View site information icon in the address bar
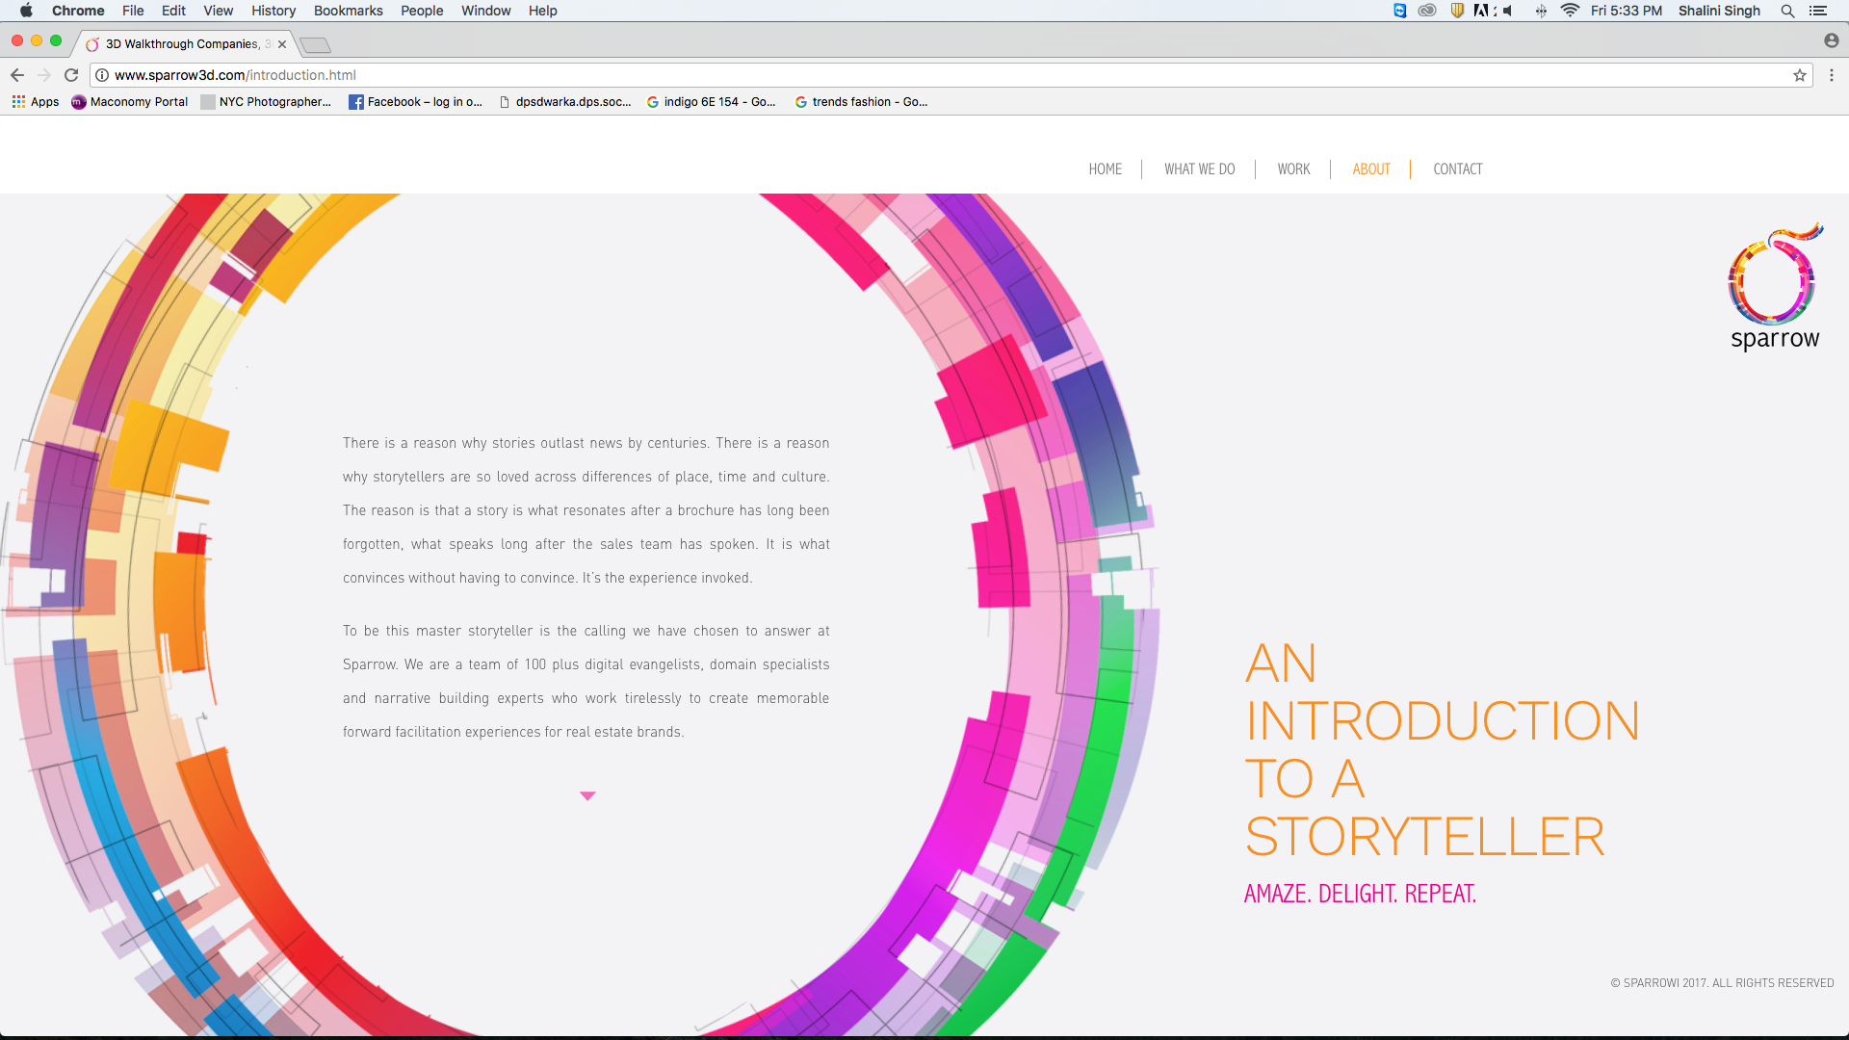Screen dimensions: 1849x1040 coord(102,75)
